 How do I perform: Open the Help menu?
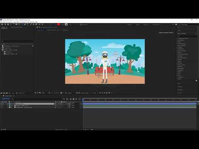[36, 22]
